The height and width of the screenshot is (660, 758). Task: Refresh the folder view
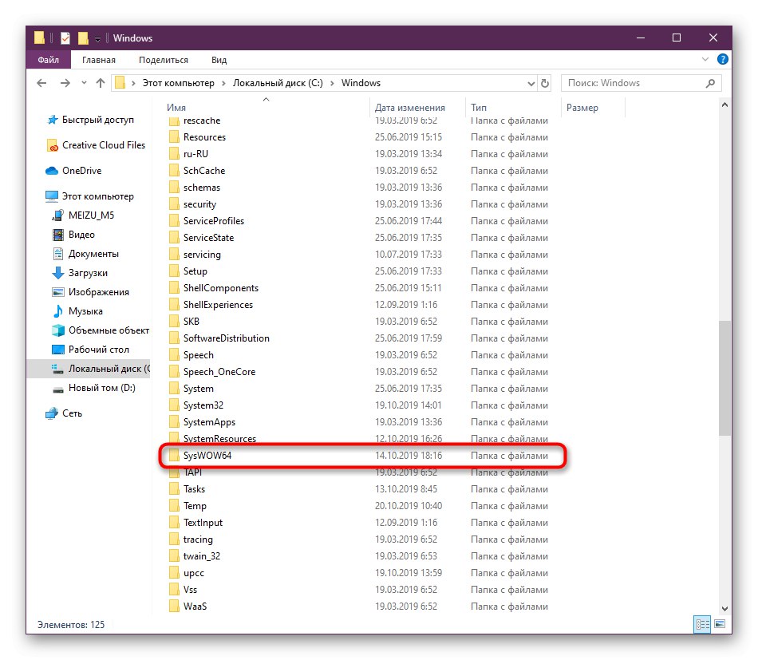point(545,83)
